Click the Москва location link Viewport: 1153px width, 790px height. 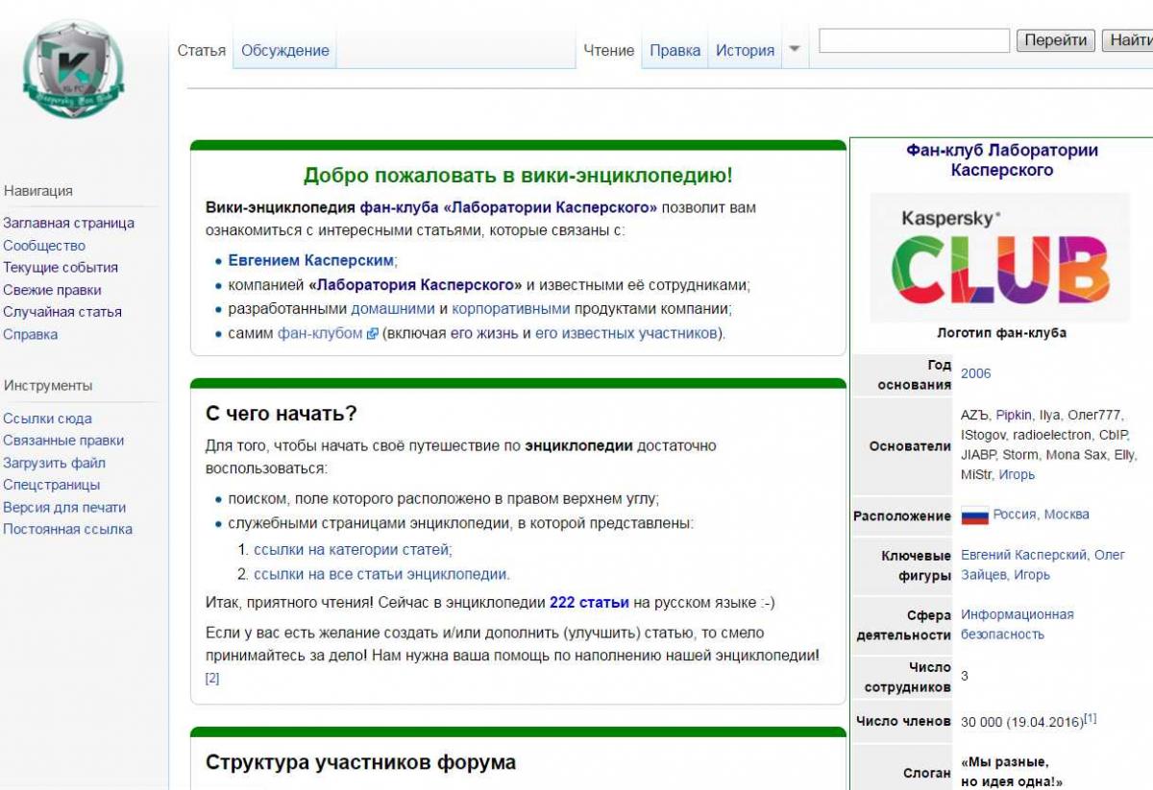click(1067, 515)
